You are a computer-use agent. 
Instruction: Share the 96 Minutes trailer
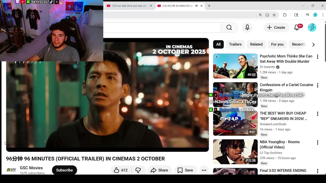coord(159,170)
